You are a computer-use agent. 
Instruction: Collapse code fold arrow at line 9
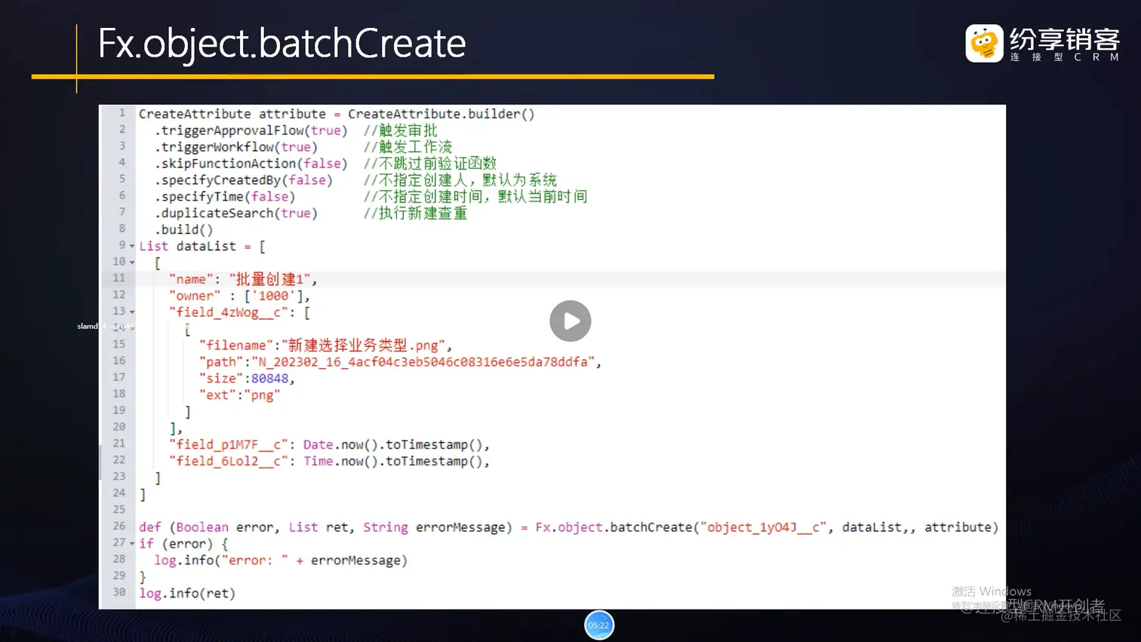click(132, 246)
